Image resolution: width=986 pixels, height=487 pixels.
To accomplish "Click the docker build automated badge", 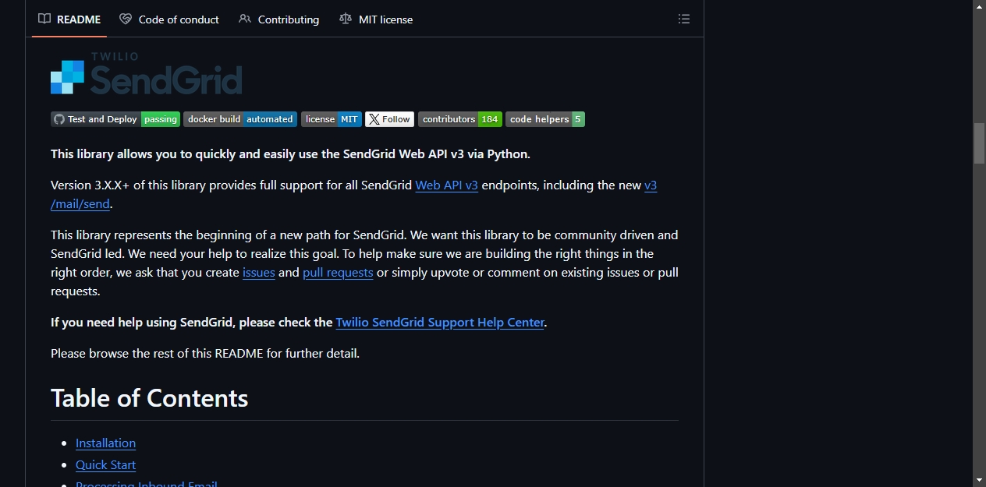I will pos(240,119).
